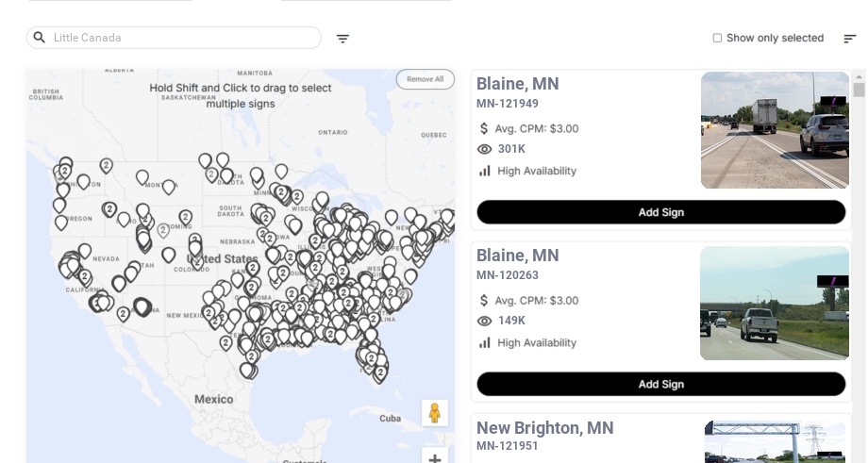Open Blaine MN-120263 highway photo thumbnail
868x463 pixels.
coord(775,303)
